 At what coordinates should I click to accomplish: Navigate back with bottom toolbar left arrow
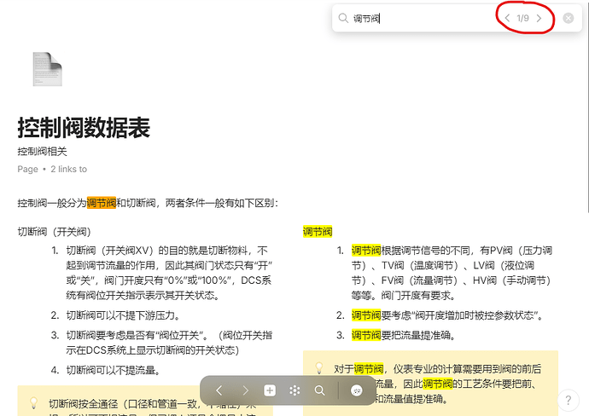[x=219, y=390]
